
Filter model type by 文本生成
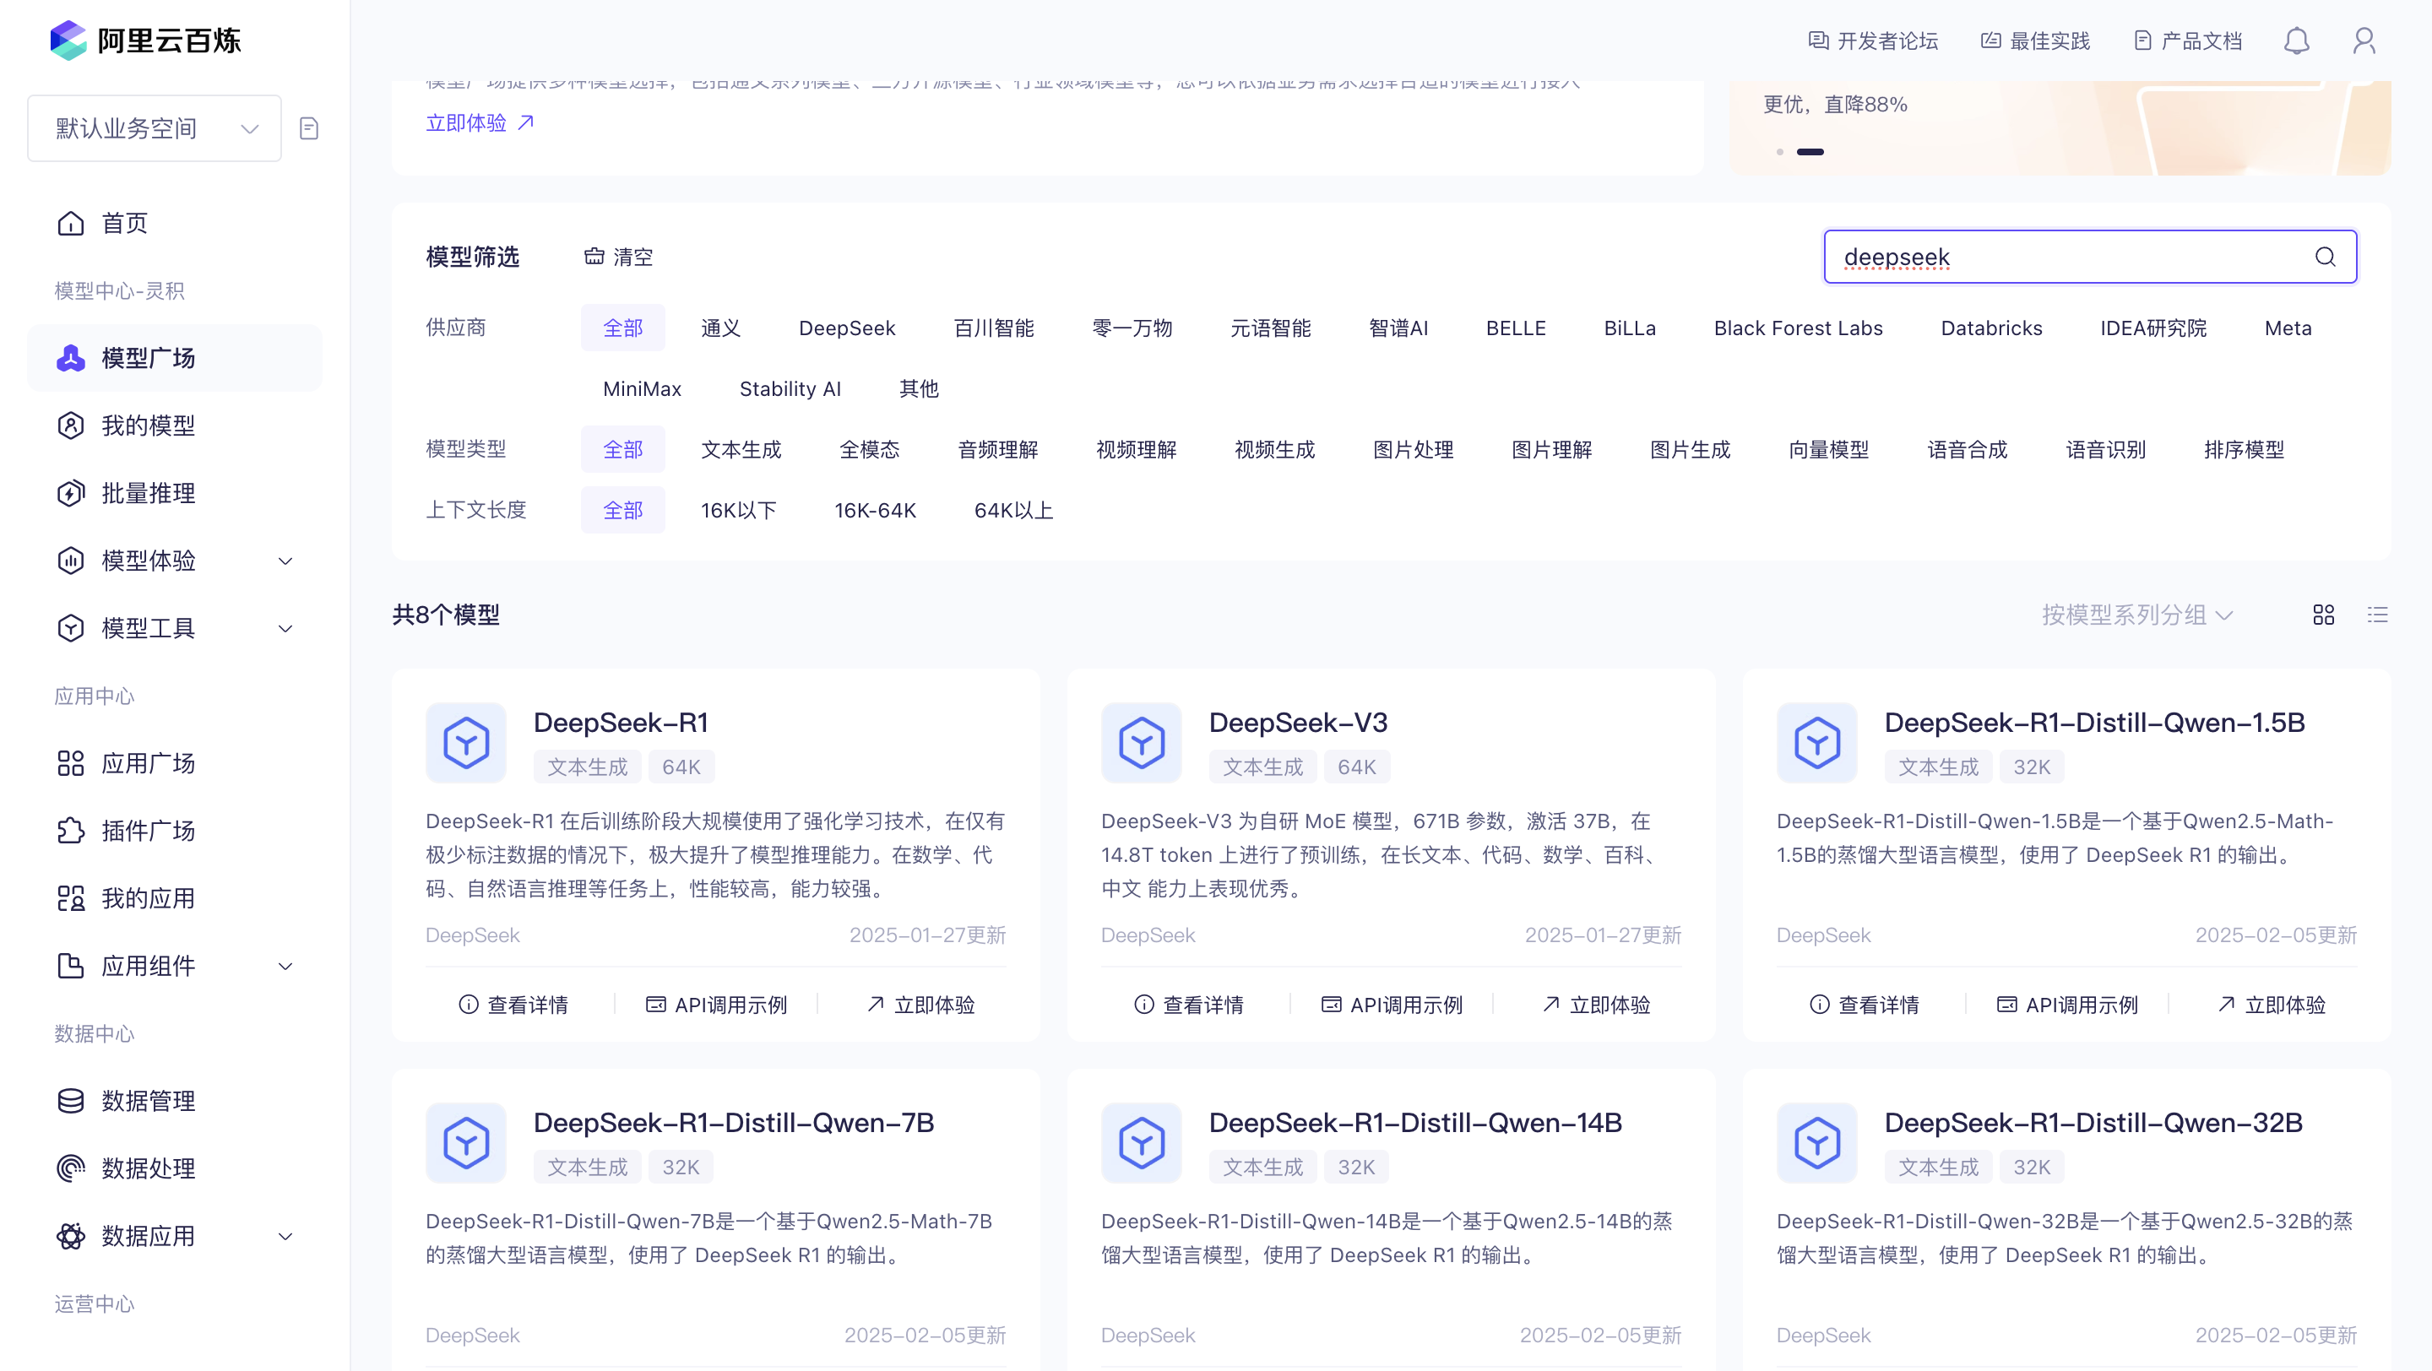tap(741, 449)
